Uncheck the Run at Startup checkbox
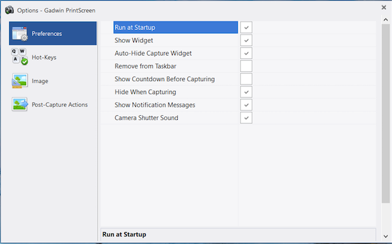Screen dimensions: 392x244 point(246,27)
